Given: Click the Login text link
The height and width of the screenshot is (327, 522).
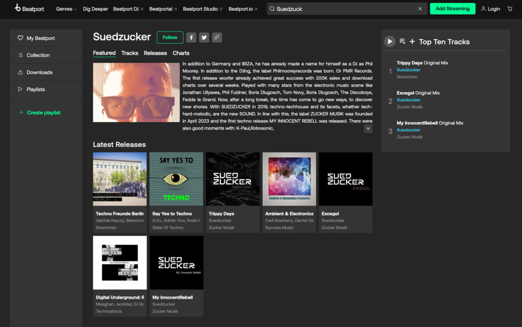Looking at the screenshot, I should 493,9.
